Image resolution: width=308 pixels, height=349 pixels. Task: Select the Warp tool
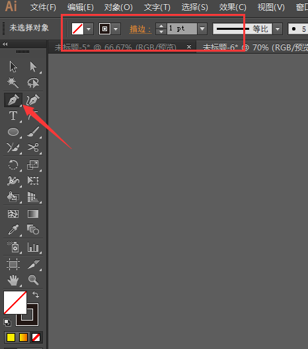click(13, 181)
